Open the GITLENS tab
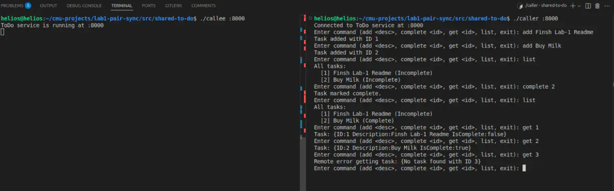The height and width of the screenshot is (191, 614). [173, 6]
